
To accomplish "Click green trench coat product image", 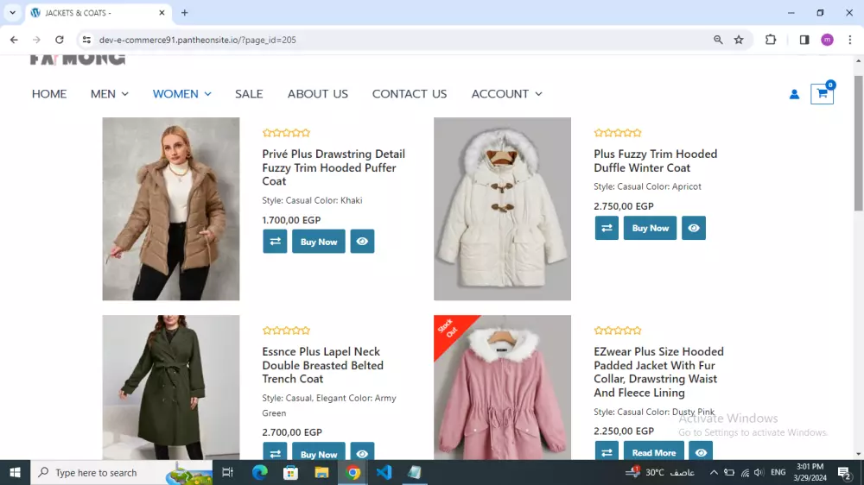I will click(171, 387).
